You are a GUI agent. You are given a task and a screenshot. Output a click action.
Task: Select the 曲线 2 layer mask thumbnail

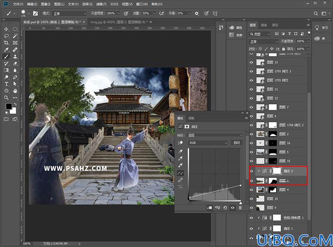coord(277,171)
